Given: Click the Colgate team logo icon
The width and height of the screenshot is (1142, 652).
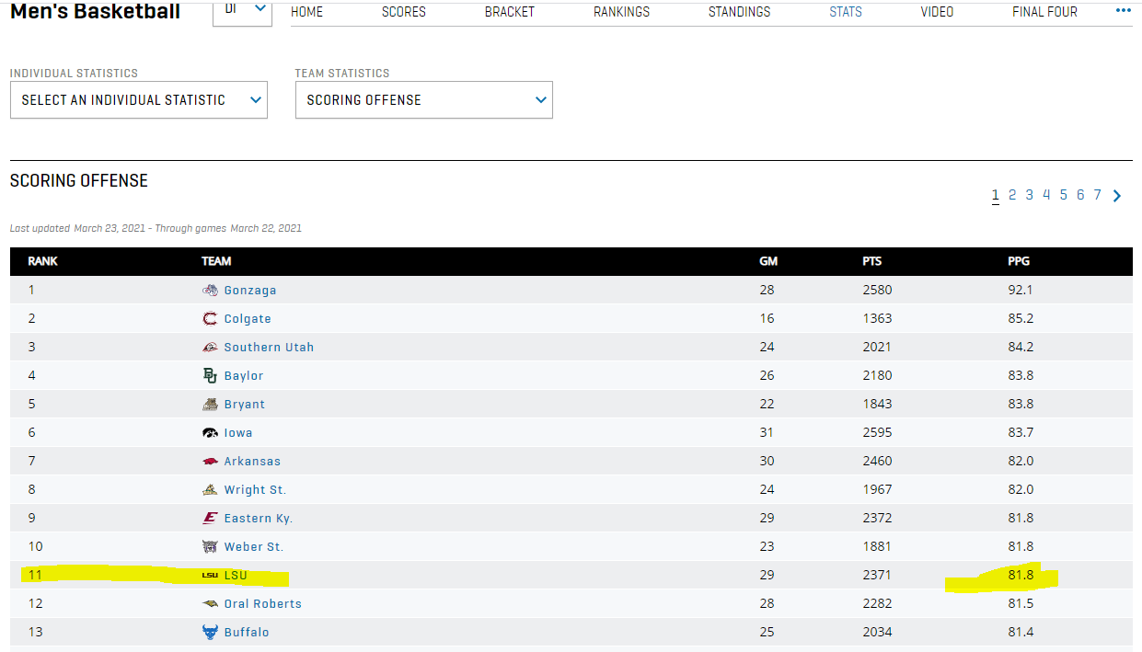Looking at the screenshot, I should click(x=210, y=318).
